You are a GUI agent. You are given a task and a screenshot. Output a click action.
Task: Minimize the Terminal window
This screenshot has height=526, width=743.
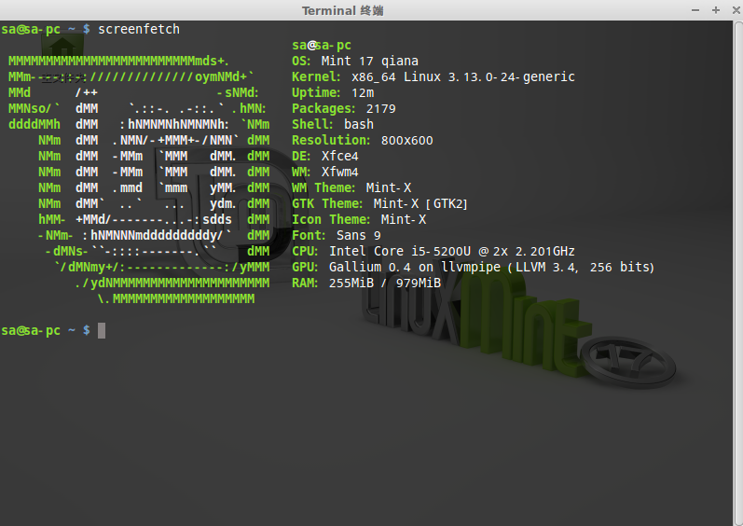pos(695,10)
